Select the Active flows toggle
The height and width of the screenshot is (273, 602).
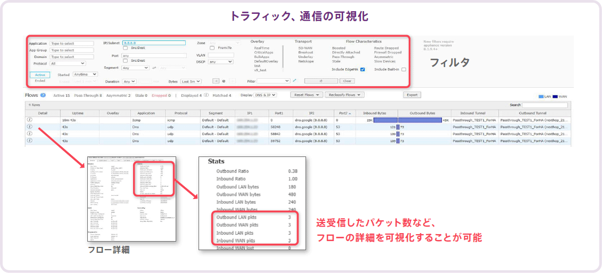[39, 75]
